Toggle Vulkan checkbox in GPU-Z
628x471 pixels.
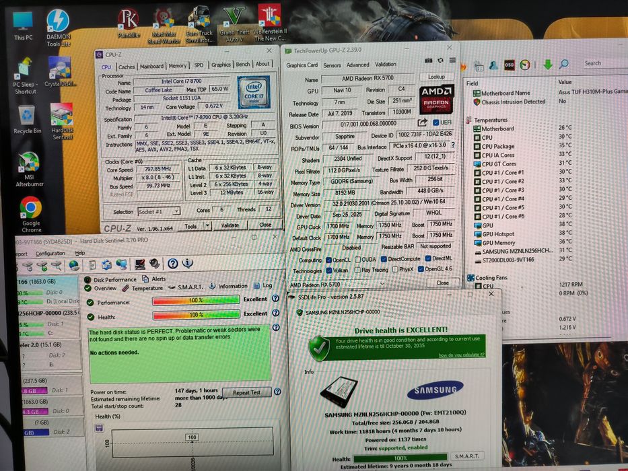(329, 270)
